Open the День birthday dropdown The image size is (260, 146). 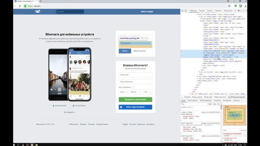[x=123, y=92]
